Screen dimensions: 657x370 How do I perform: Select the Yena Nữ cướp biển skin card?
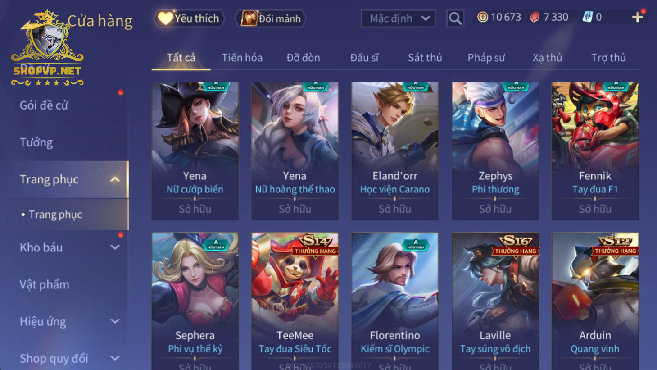(195, 151)
